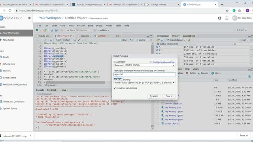This screenshot has height=142, width=253.
Task: Open the Global Environment dropdown
Action: pyautogui.click(x=168, y=44)
